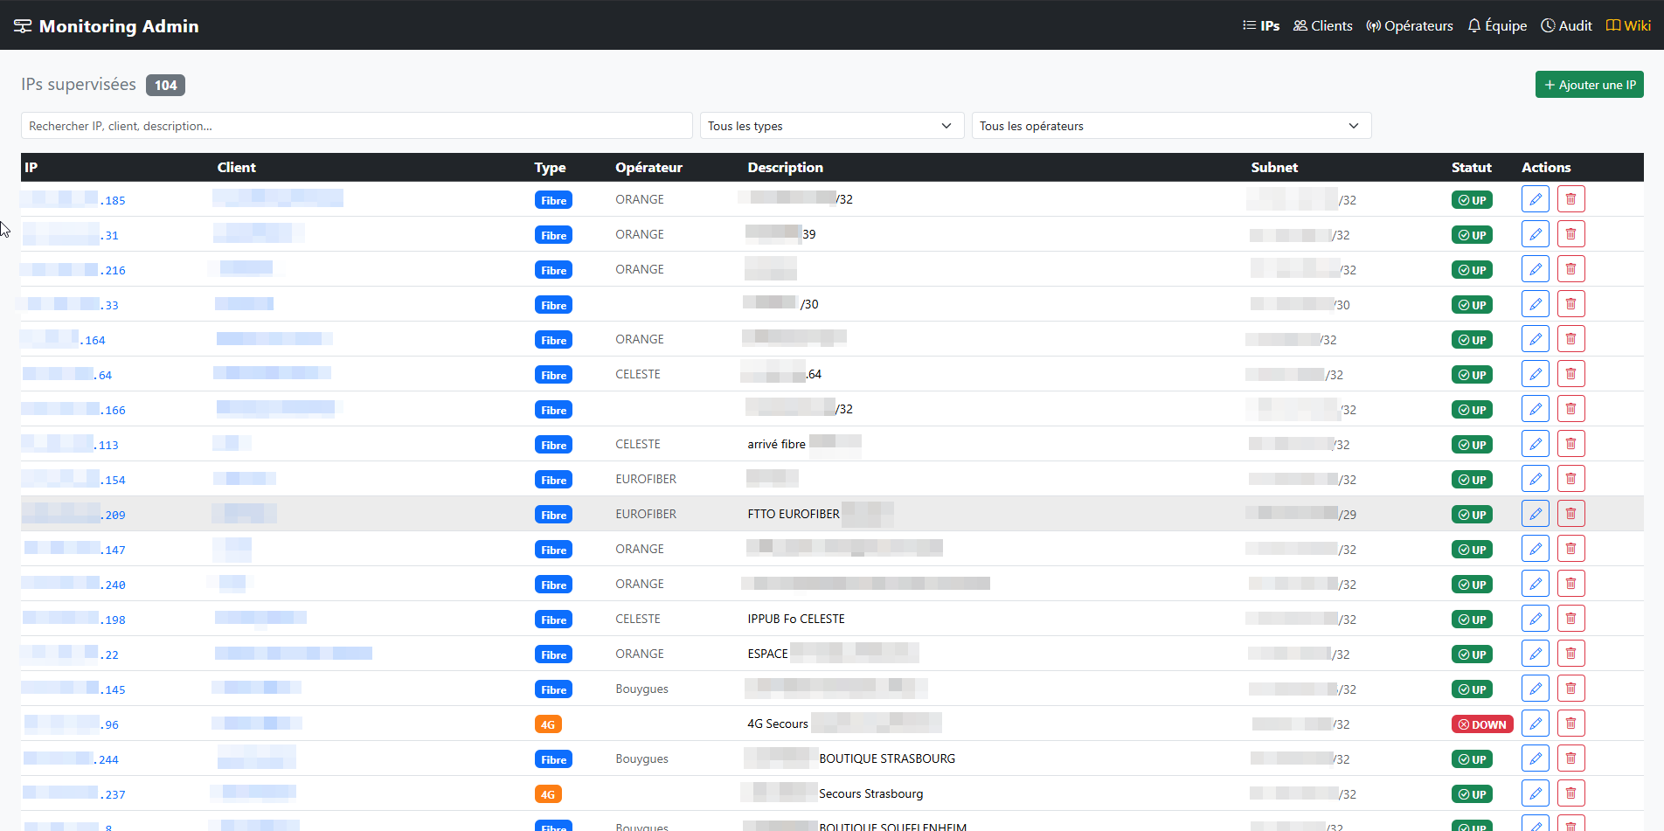Click CELESTE operator in .64 row
The height and width of the screenshot is (831, 1664).
[638, 374]
